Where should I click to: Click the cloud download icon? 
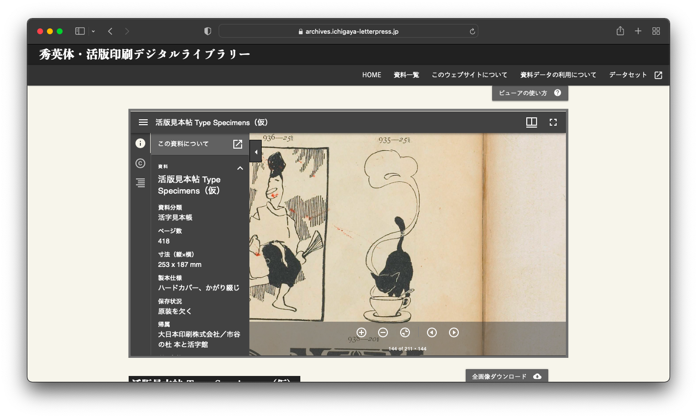coord(537,376)
